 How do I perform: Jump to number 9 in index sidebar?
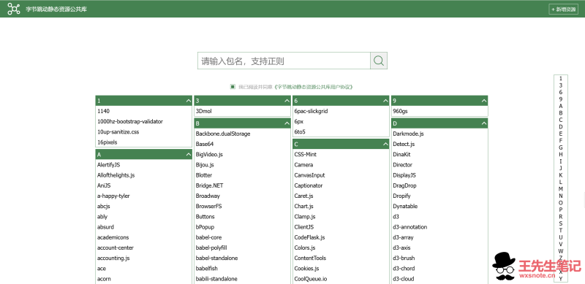tap(561, 99)
